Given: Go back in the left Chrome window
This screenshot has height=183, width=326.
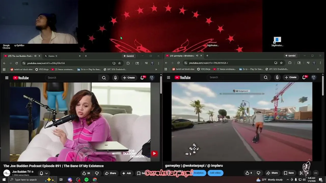Looking at the screenshot, I should click(x=4, y=63).
